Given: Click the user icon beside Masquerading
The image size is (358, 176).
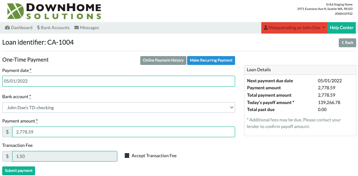Looking at the screenshot, I should click(265, 28).
